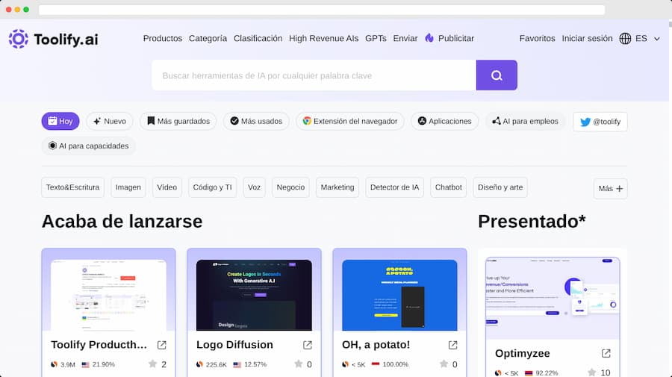Click the Optimyzee title
This screenshot has height=377, width=672.
point(523,353)
